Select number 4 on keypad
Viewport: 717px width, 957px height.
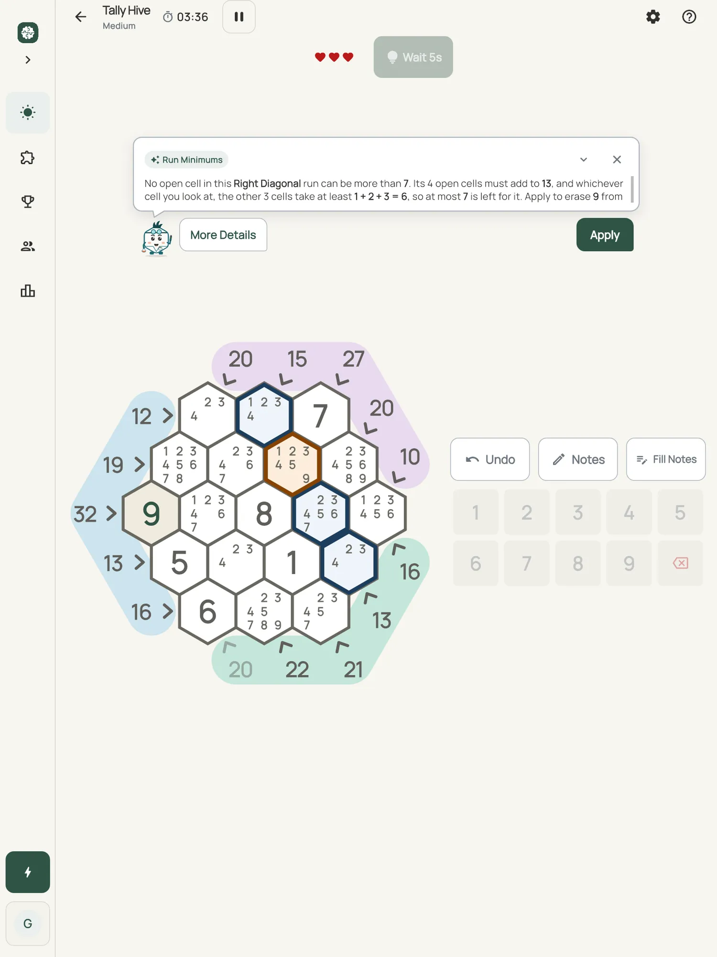click(x=629, y=512)
